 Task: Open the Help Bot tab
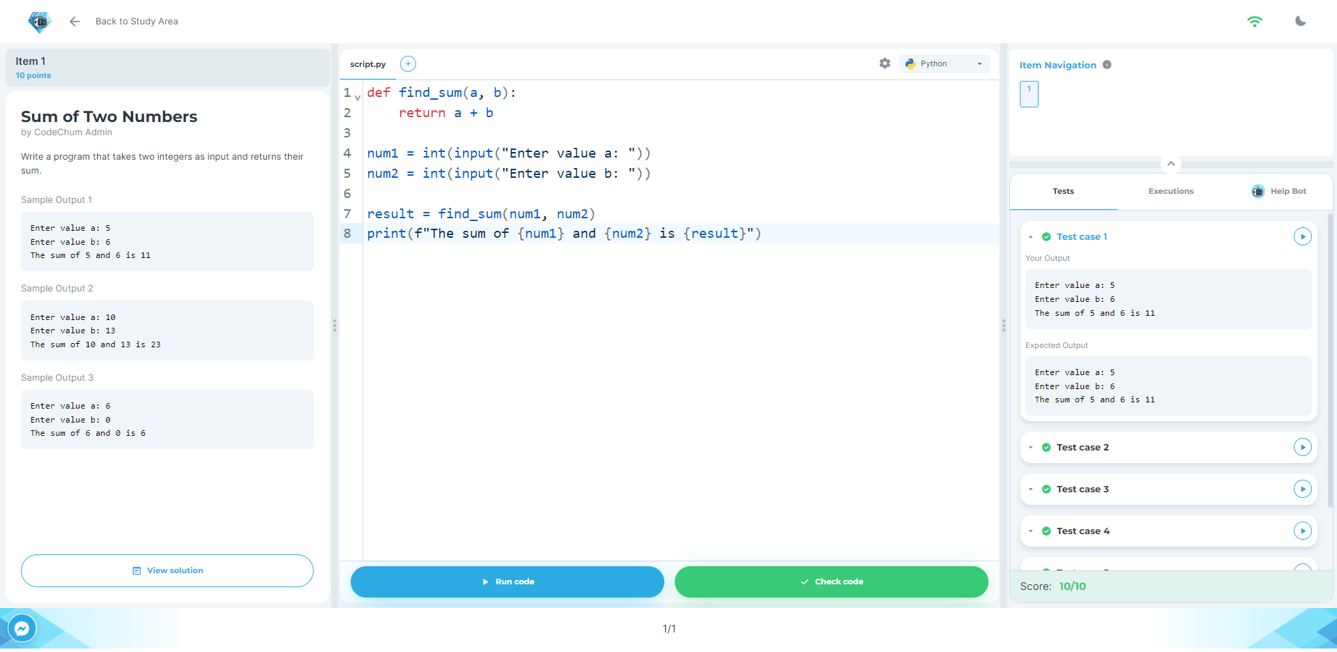click(x=1279, y=191)
